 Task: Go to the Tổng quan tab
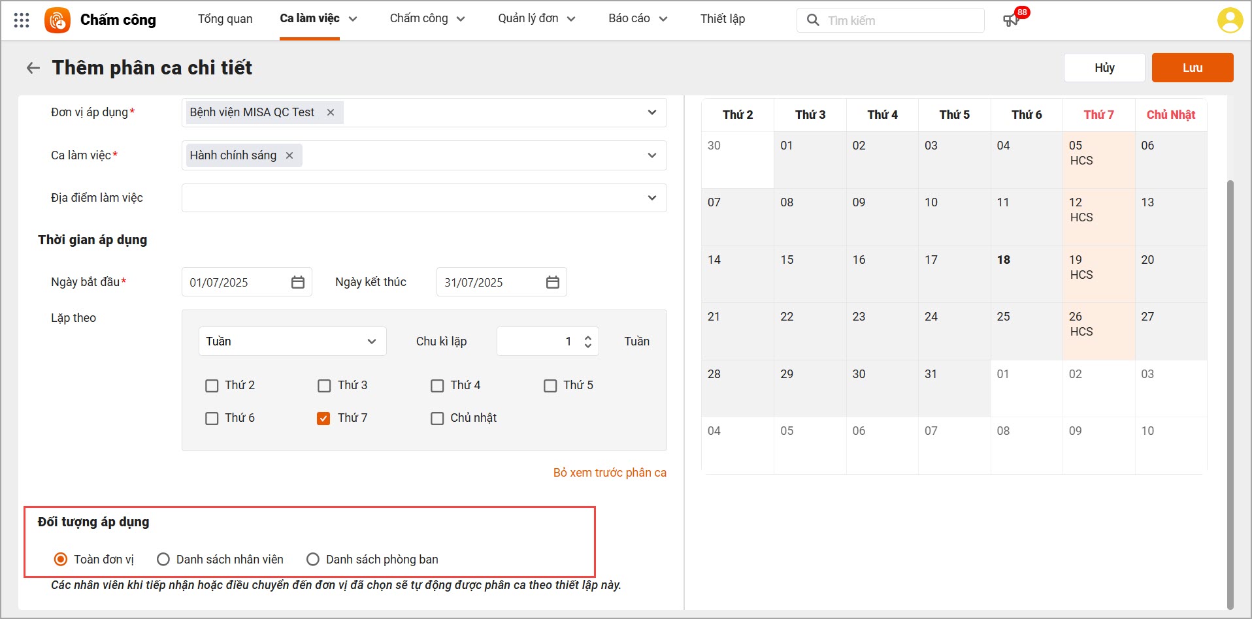225,19
